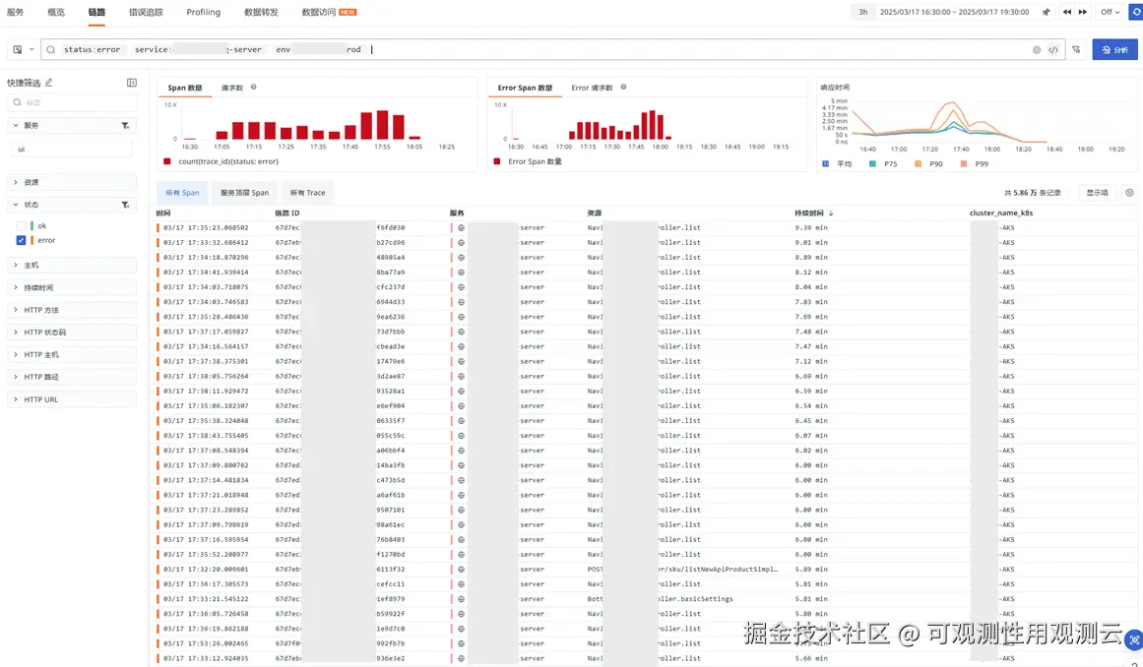Screen dimensions: 1143x667
Task: Click the 显示项 columns button
Action: coord(1097,193)
